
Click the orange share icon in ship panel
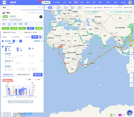tap(28, 13)
